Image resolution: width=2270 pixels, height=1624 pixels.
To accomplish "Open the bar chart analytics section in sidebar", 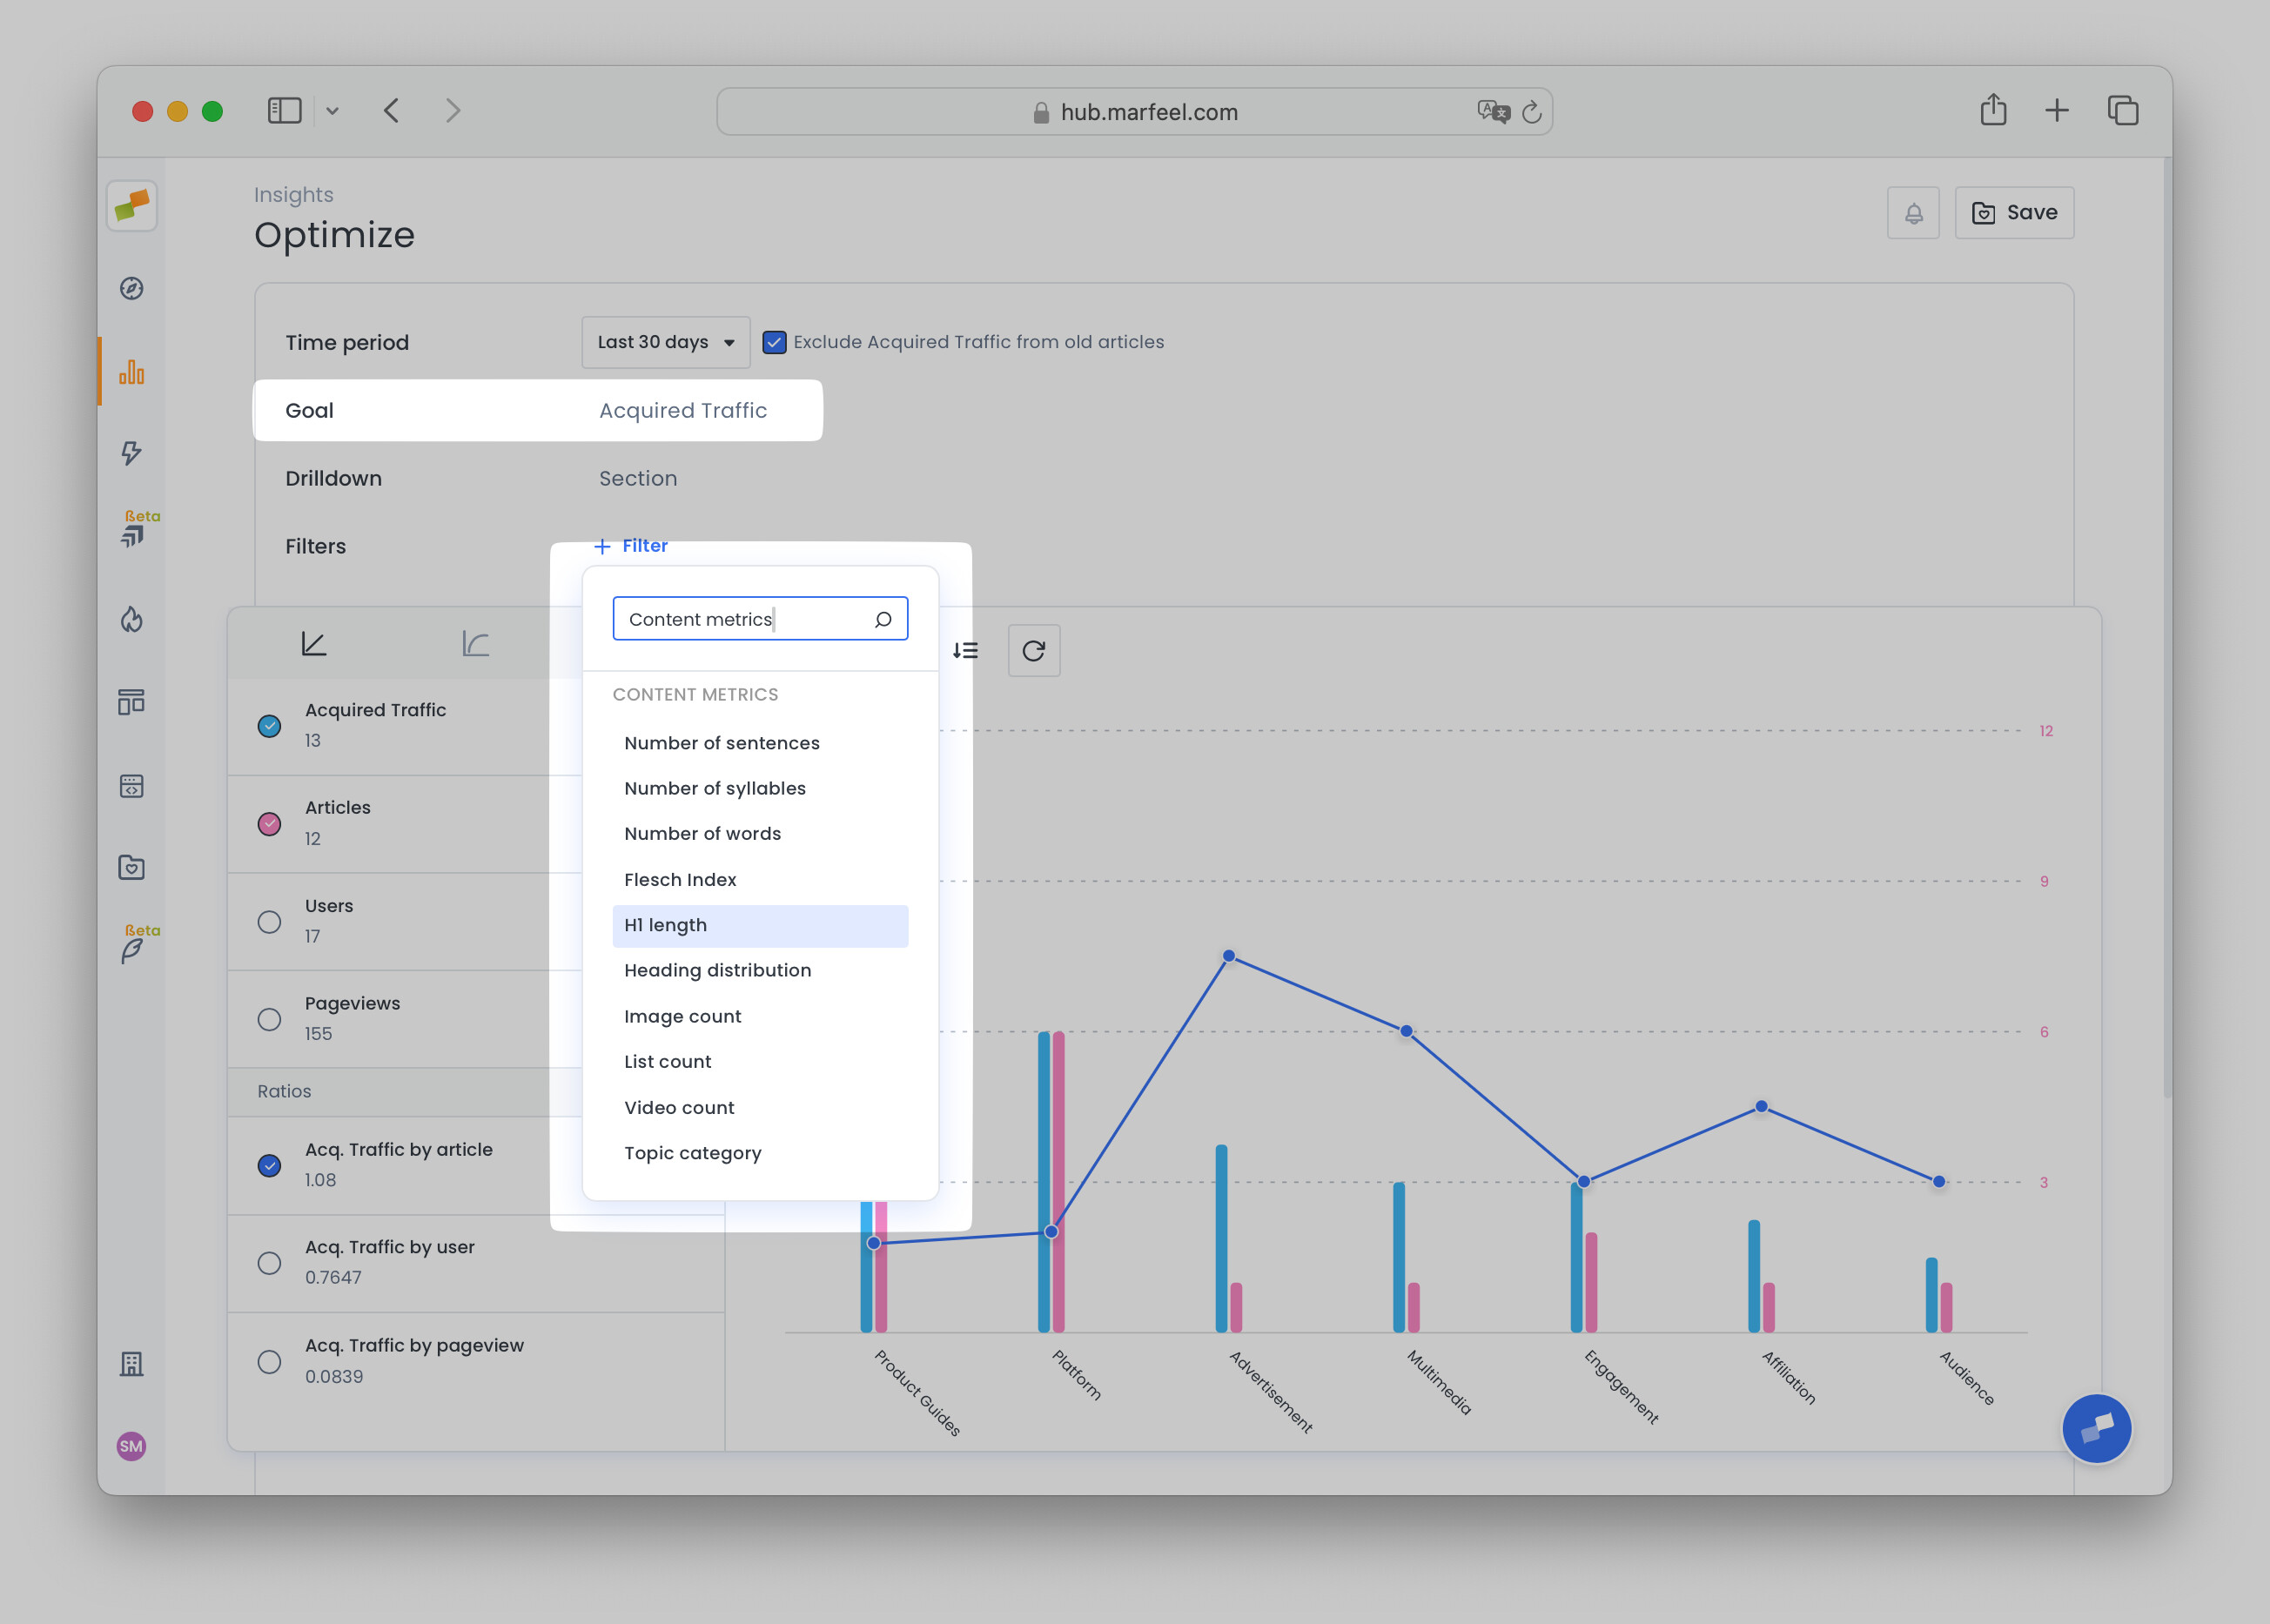I will (x=131, y=372).
